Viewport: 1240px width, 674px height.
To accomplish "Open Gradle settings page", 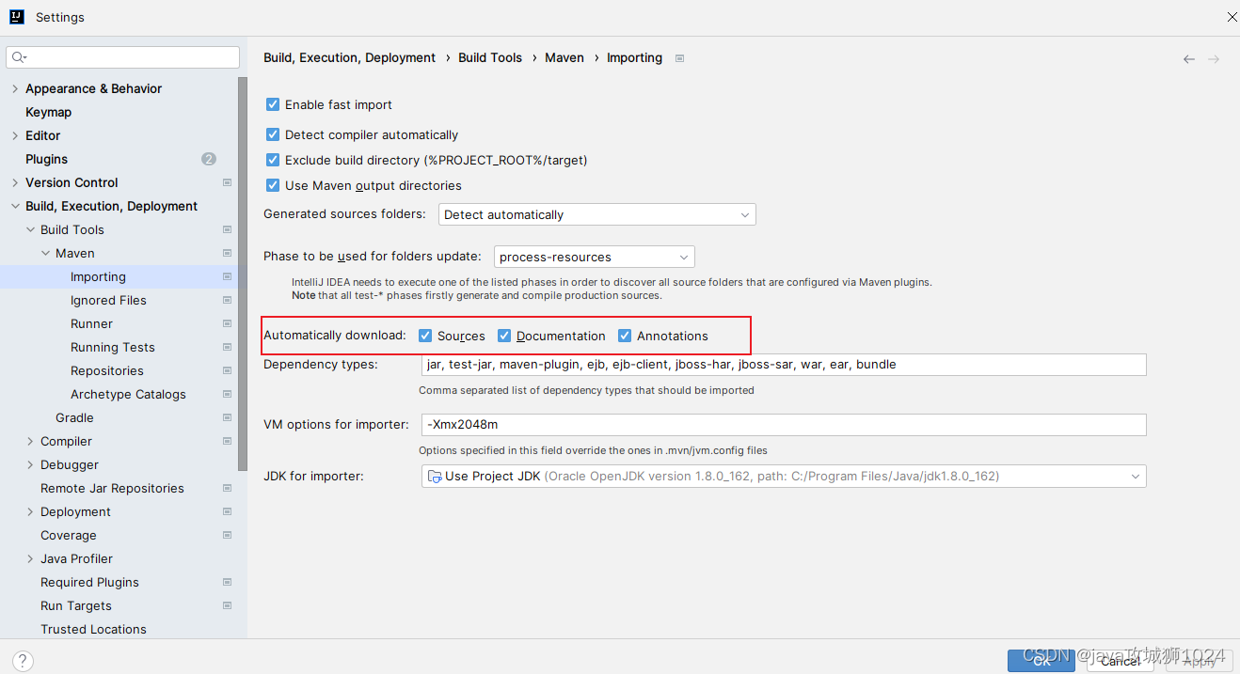I will (74, 417).
